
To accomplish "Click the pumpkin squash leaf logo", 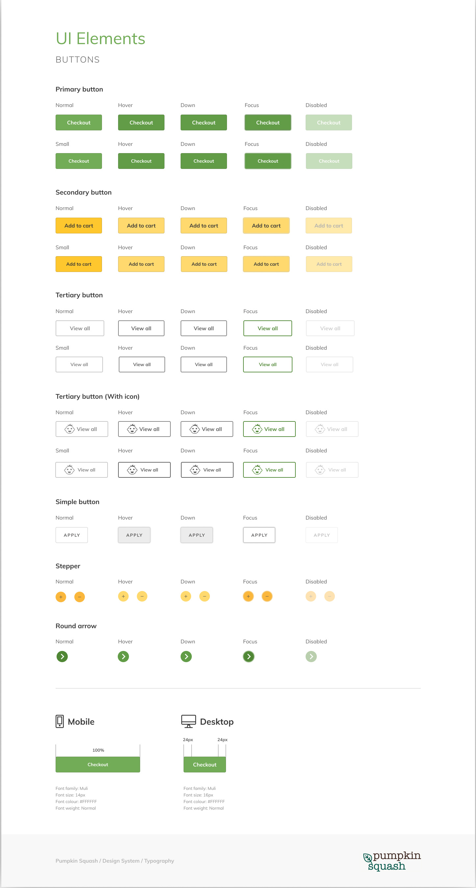I will pos(392,861).
